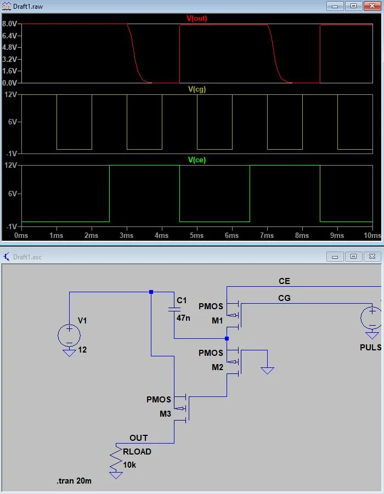Select capacitor C1 symbol
The width and height of the screenshot is (384, 494).
pyautogui.click(x=174, y=309)
